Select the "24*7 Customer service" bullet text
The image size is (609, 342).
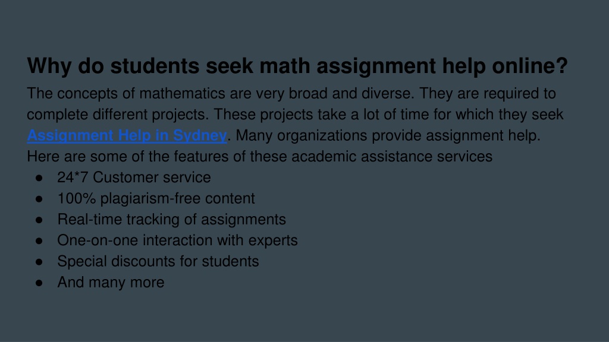pyautogui.click(x=134, y=177)
